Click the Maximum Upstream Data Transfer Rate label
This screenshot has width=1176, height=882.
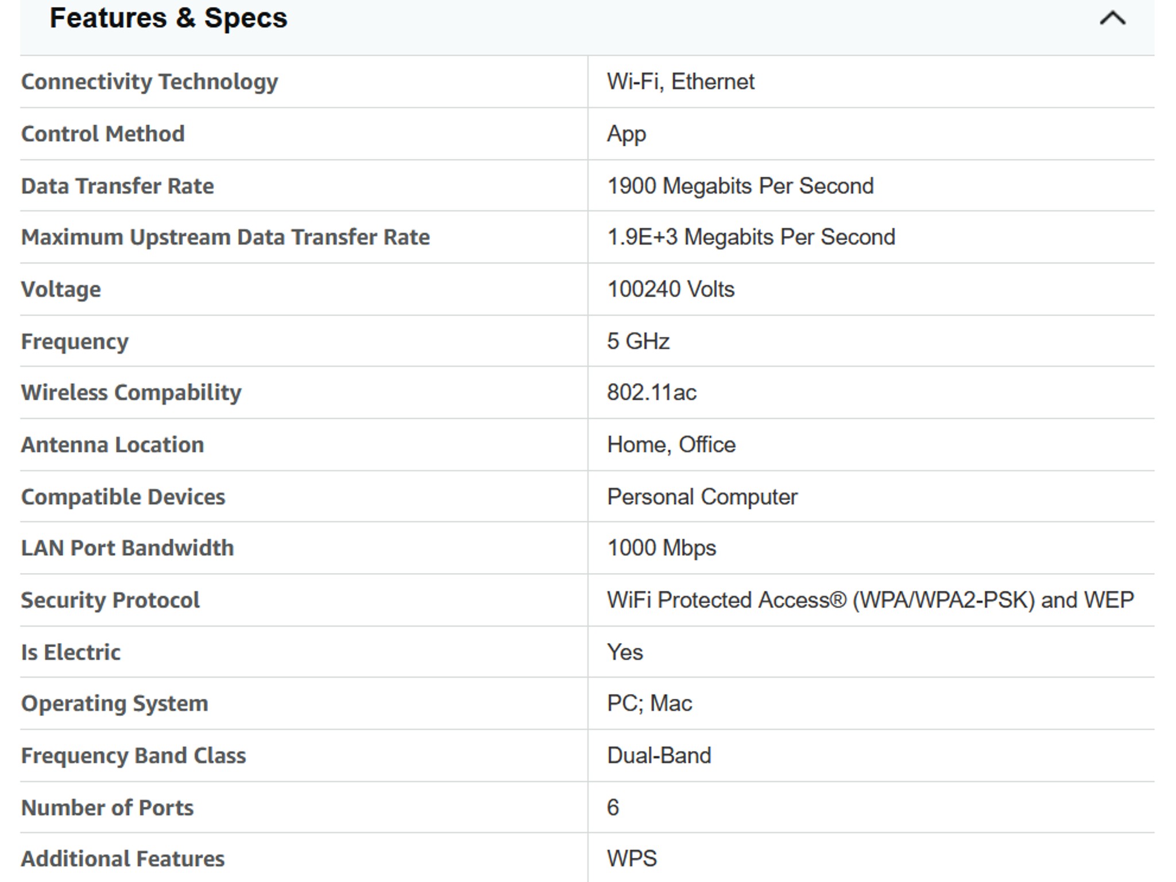[225, 237]
